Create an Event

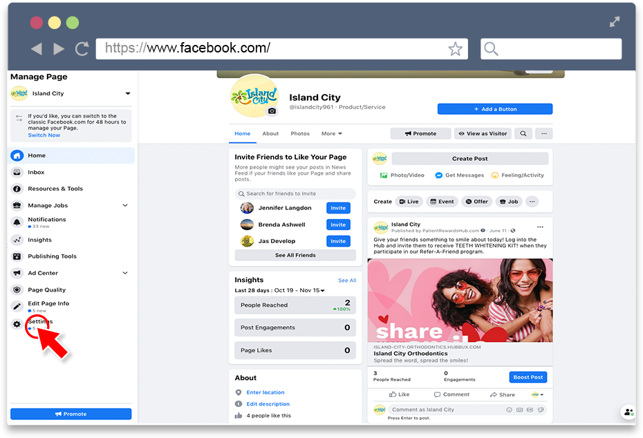442,202
